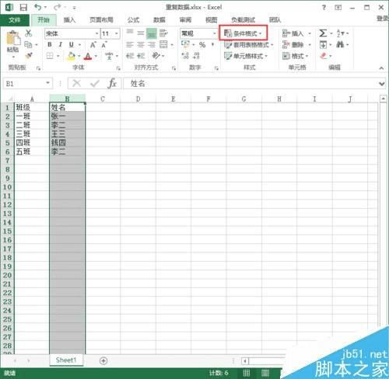Align text to middle of cell
This screenshot has height=379, width=389.
[141, 33]
